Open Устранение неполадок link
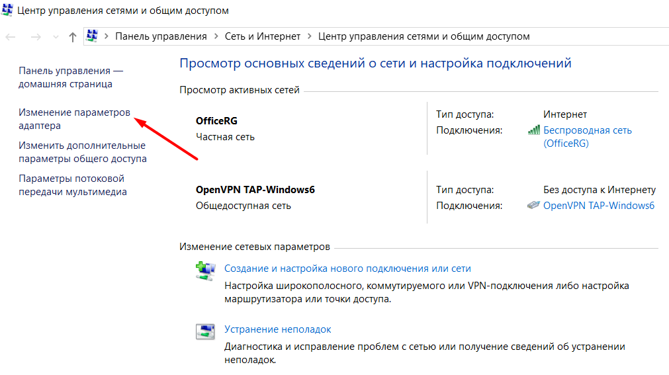Image resolution: width=669 pixels, height=375 pixels. 278,329
